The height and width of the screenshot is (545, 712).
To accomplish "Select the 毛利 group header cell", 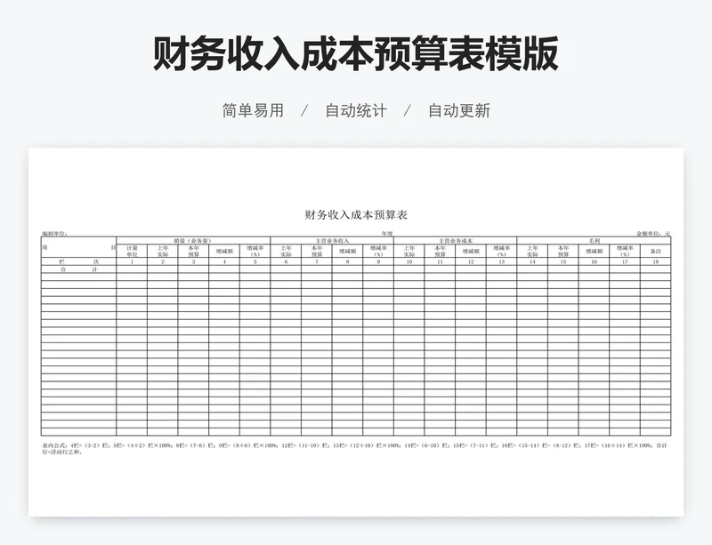I will coord(594,241).
